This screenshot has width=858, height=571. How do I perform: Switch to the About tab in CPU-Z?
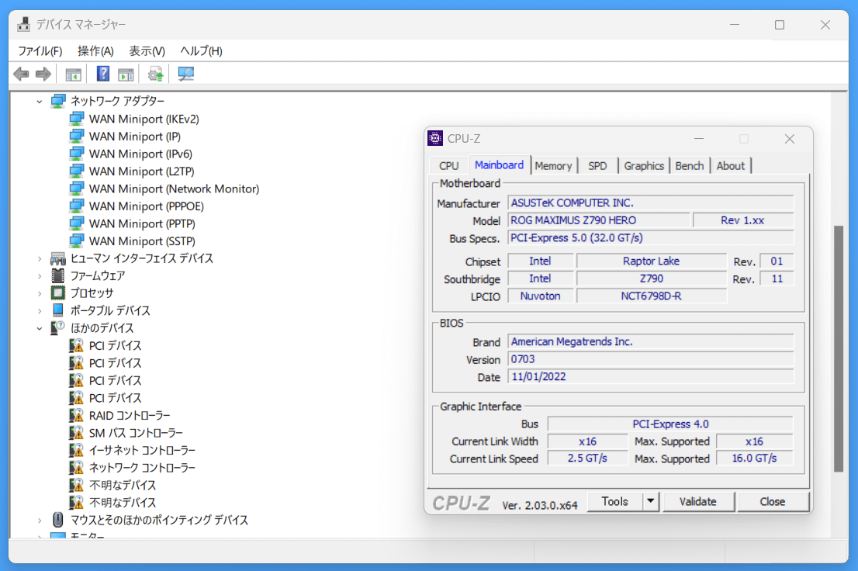[731, 166]
